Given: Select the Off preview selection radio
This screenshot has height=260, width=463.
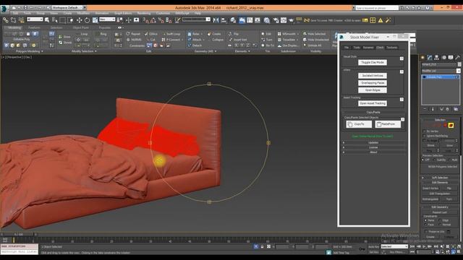Looking at the screenshot, I should tap(422, 160).
